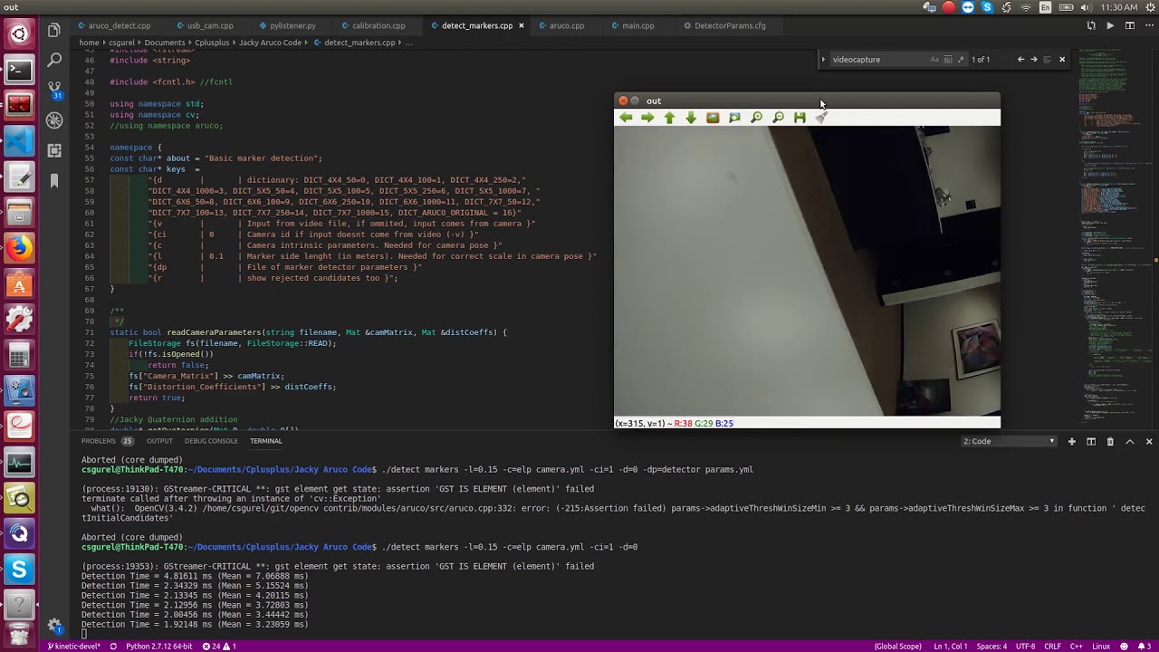
Task: Maximize the panel with the chevron up
Action: [x=1130, y=441]
